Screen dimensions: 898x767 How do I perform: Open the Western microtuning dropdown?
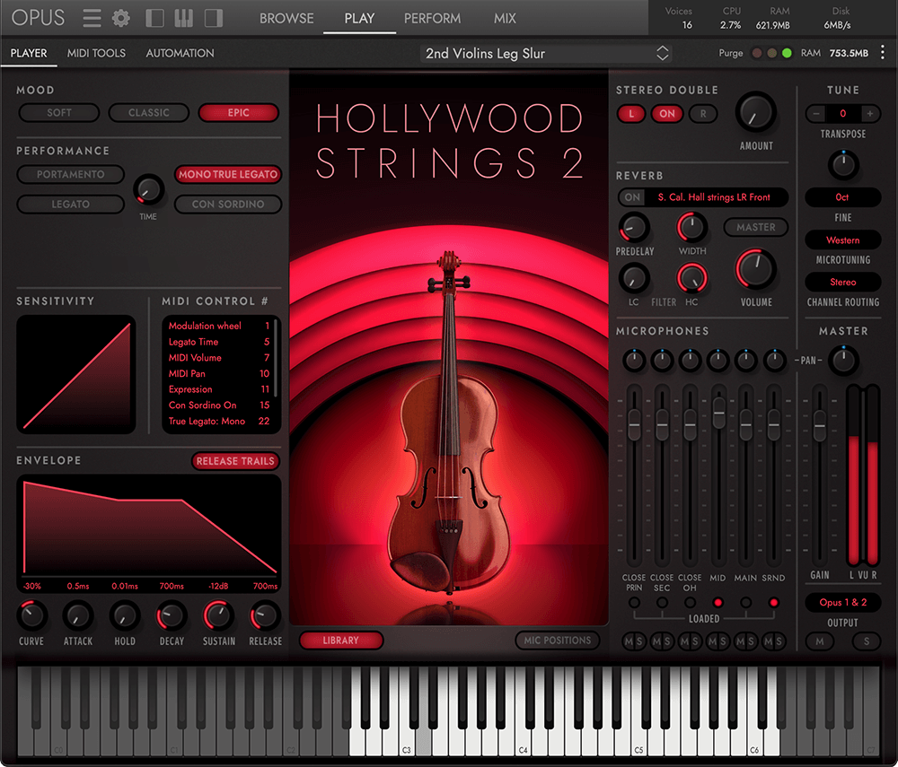pos(842,240)
